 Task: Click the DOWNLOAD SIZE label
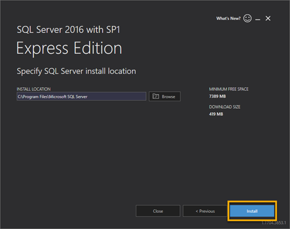coord(224,107)
